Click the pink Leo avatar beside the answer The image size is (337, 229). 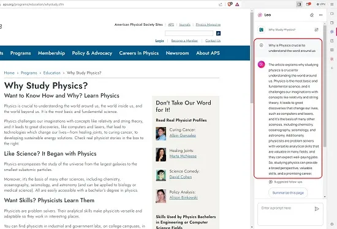pos(262,64)
